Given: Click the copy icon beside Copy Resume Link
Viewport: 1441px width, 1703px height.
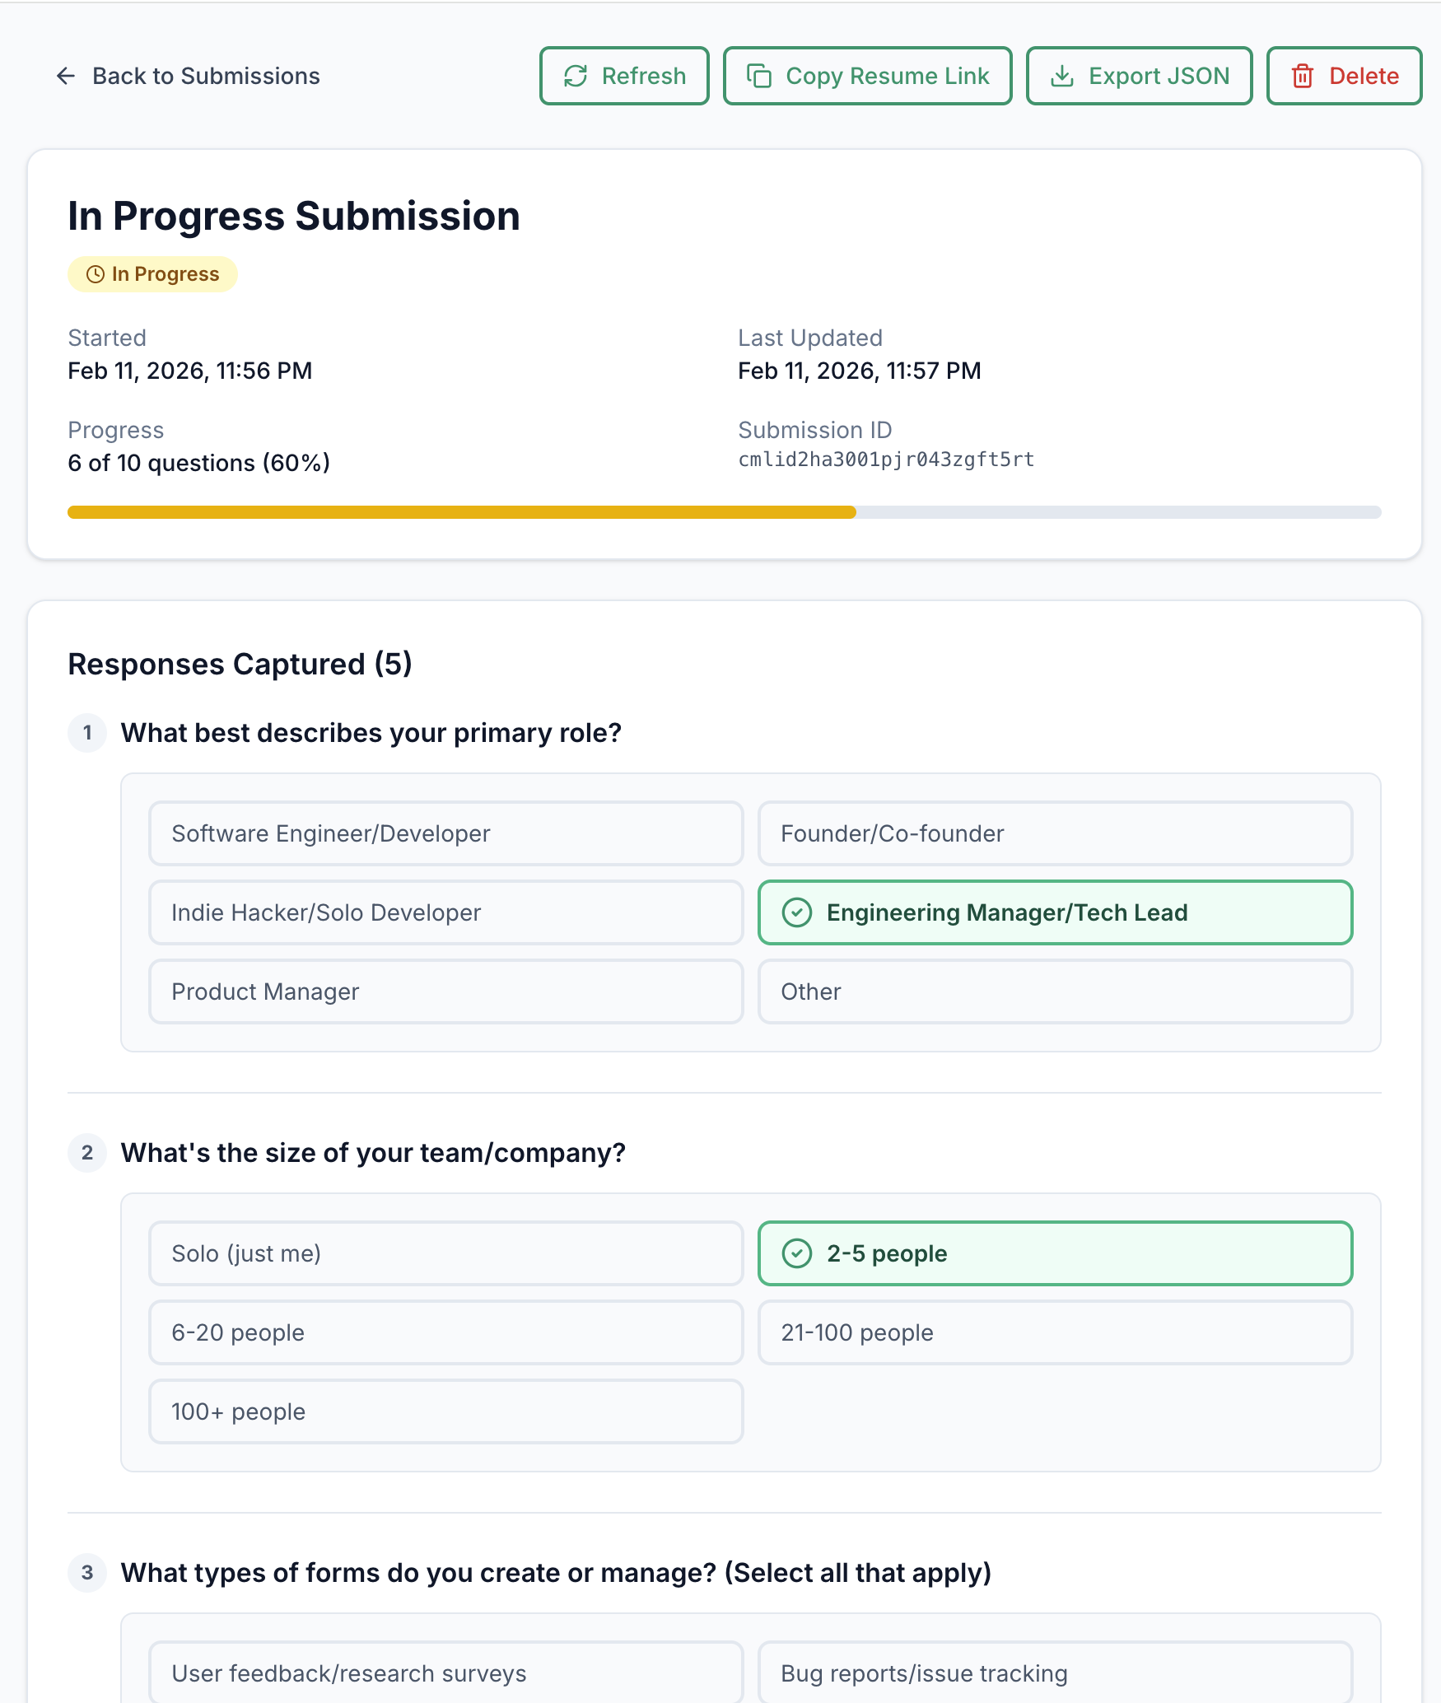Looking at the screenshot, I should point(760,76).
